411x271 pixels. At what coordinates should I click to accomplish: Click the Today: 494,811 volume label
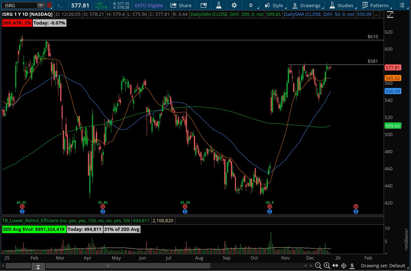tap(84, 229)
